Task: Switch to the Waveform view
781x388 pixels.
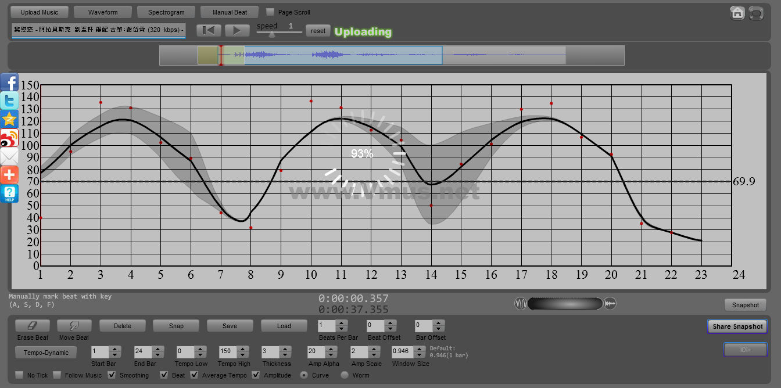Action: click(x=103, y=12)
